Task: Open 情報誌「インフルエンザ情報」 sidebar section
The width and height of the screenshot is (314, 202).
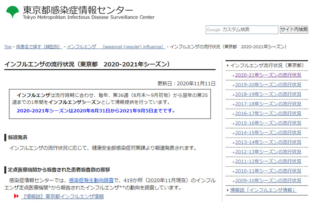Action: (x=263, y=191)
